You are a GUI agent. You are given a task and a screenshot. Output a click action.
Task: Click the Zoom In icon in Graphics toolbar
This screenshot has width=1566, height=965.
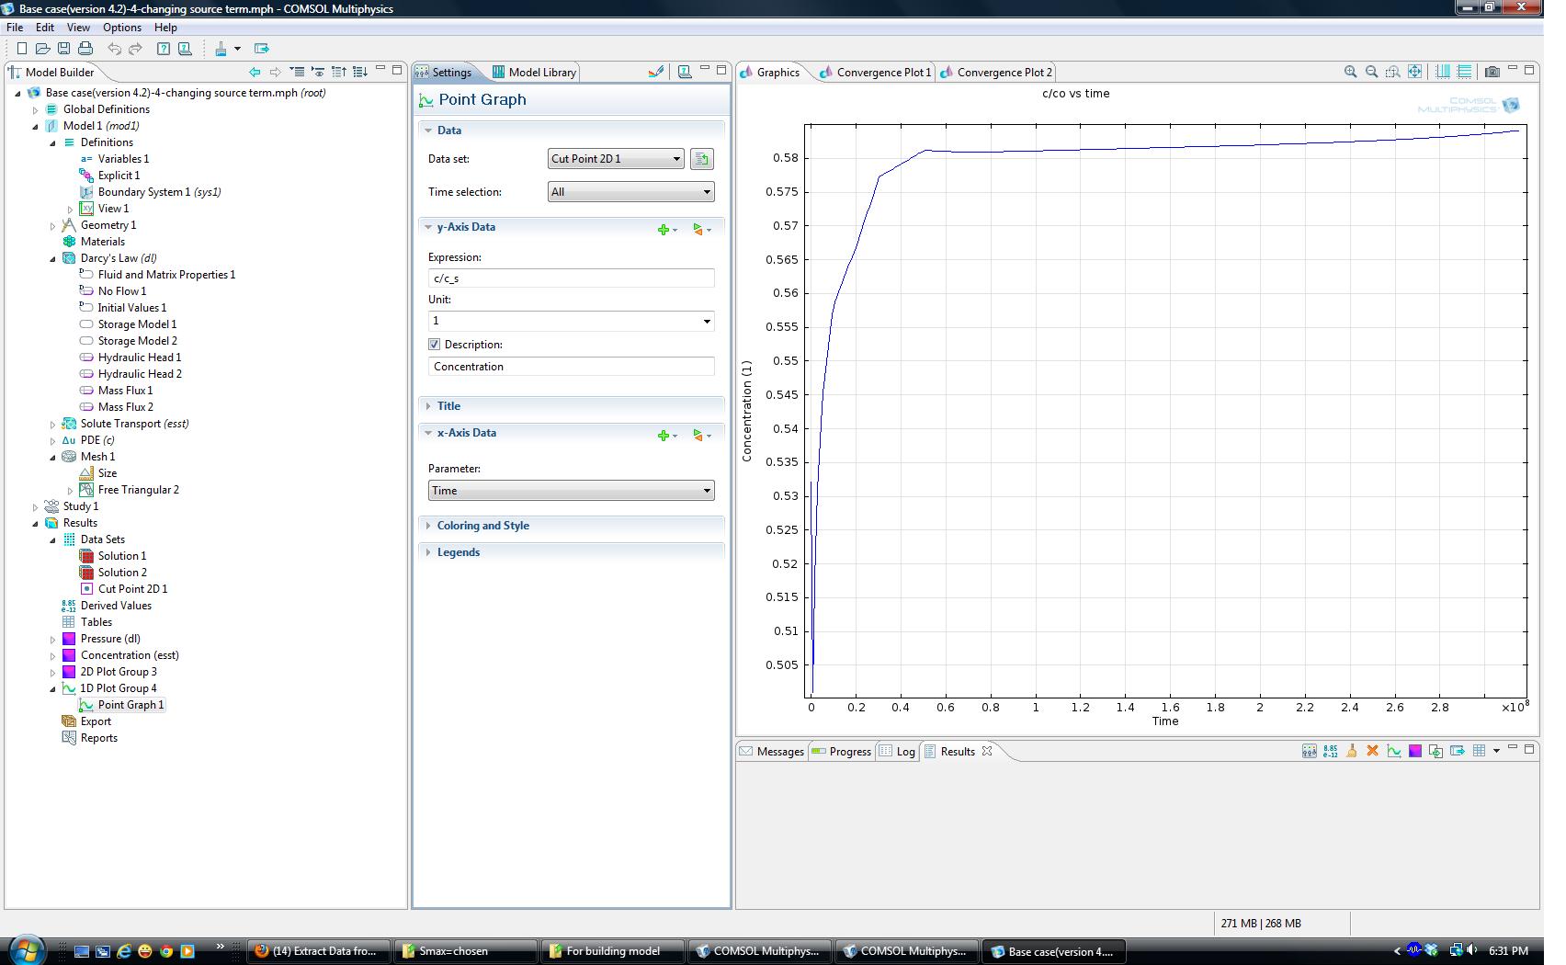pos(1350,72)
